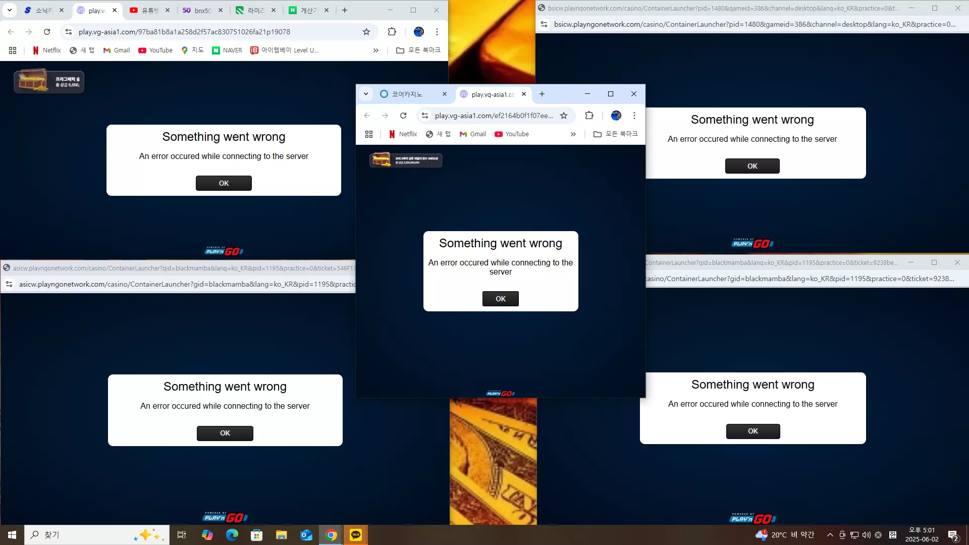The width and height of the screenshot is (969, 545).
Task: Click the treasure chest promotion badge in left window
Action: tap(49, 81)
